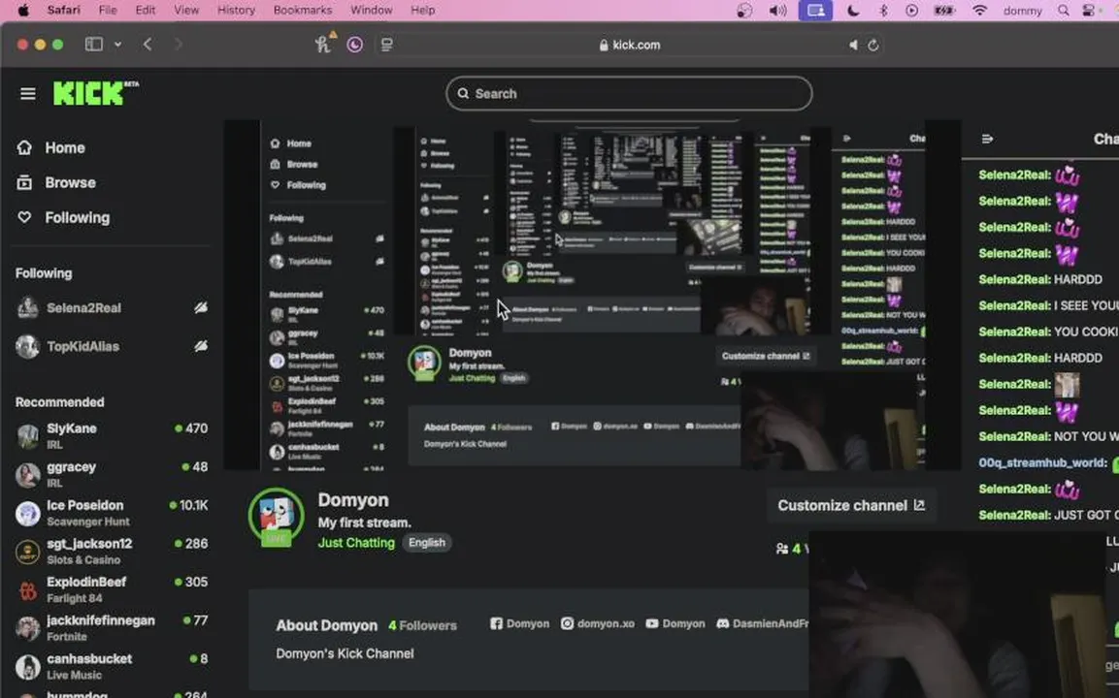Open the Bookmarks menu

tap(303, 10)
